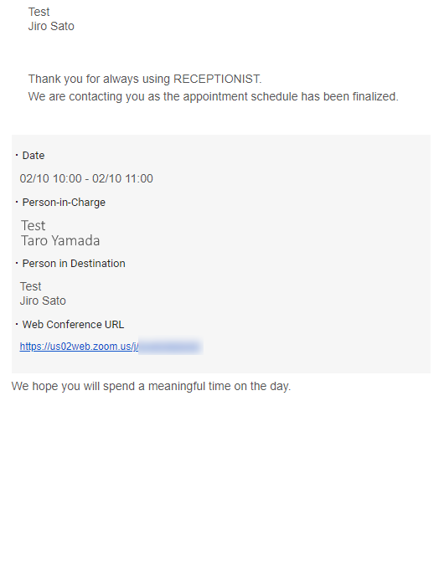
Task: Click the Web Conference URL label
Action: [x=73, y=325]
